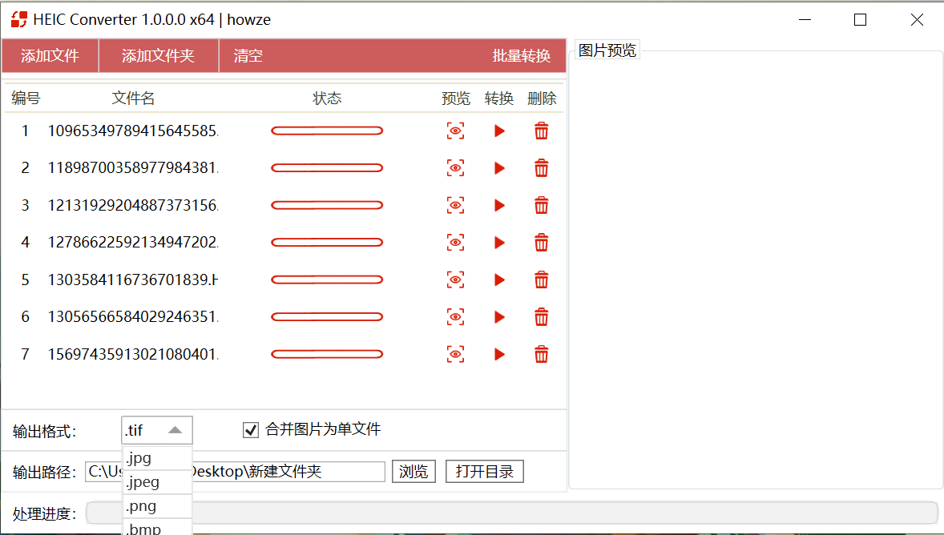Delete file number 3 with trash icon
Image resolution: width=944 pixels, height=535 pixels.
point(542,206)
